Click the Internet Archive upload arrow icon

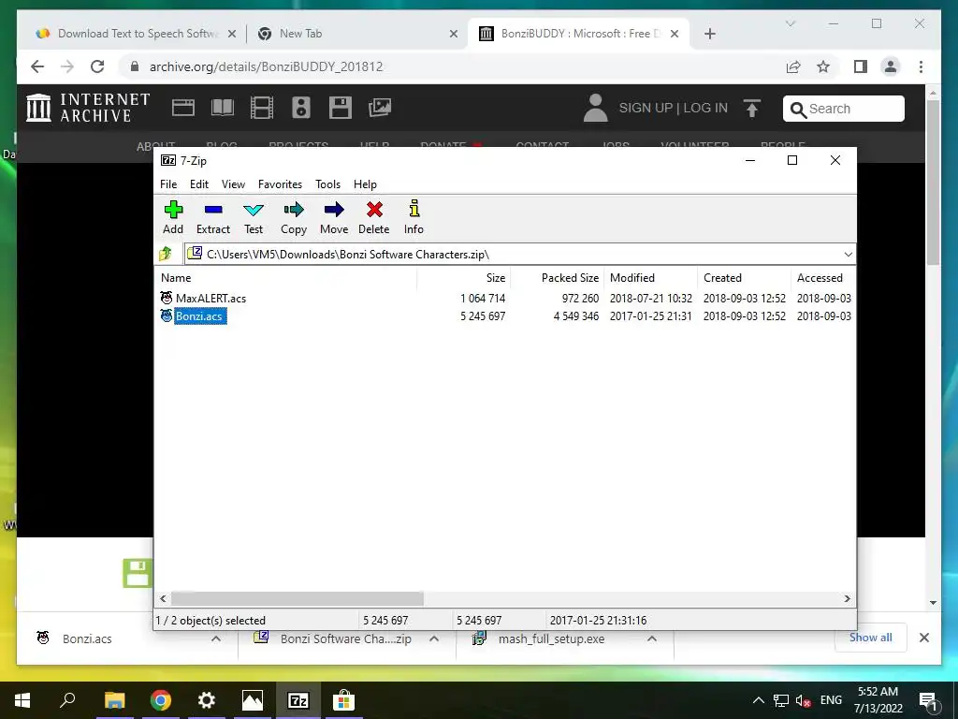(x=752, y=109)
